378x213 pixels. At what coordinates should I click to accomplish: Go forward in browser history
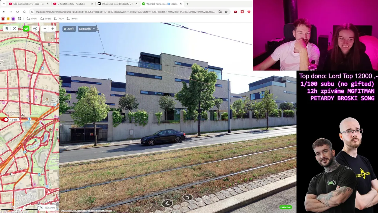11,12
